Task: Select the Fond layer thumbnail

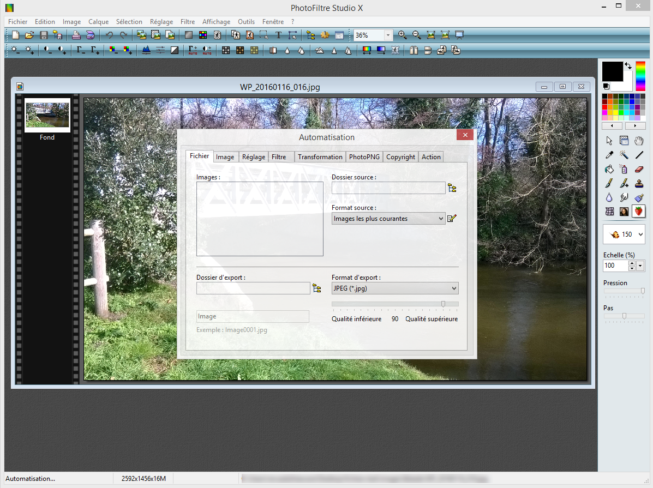Action: (x=47, y=115)
